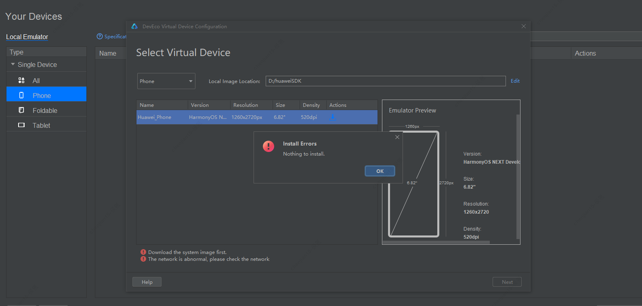Click the All devices grid icon
The width and height of the screenshot is (642, 306).
[x=21, y=80]
